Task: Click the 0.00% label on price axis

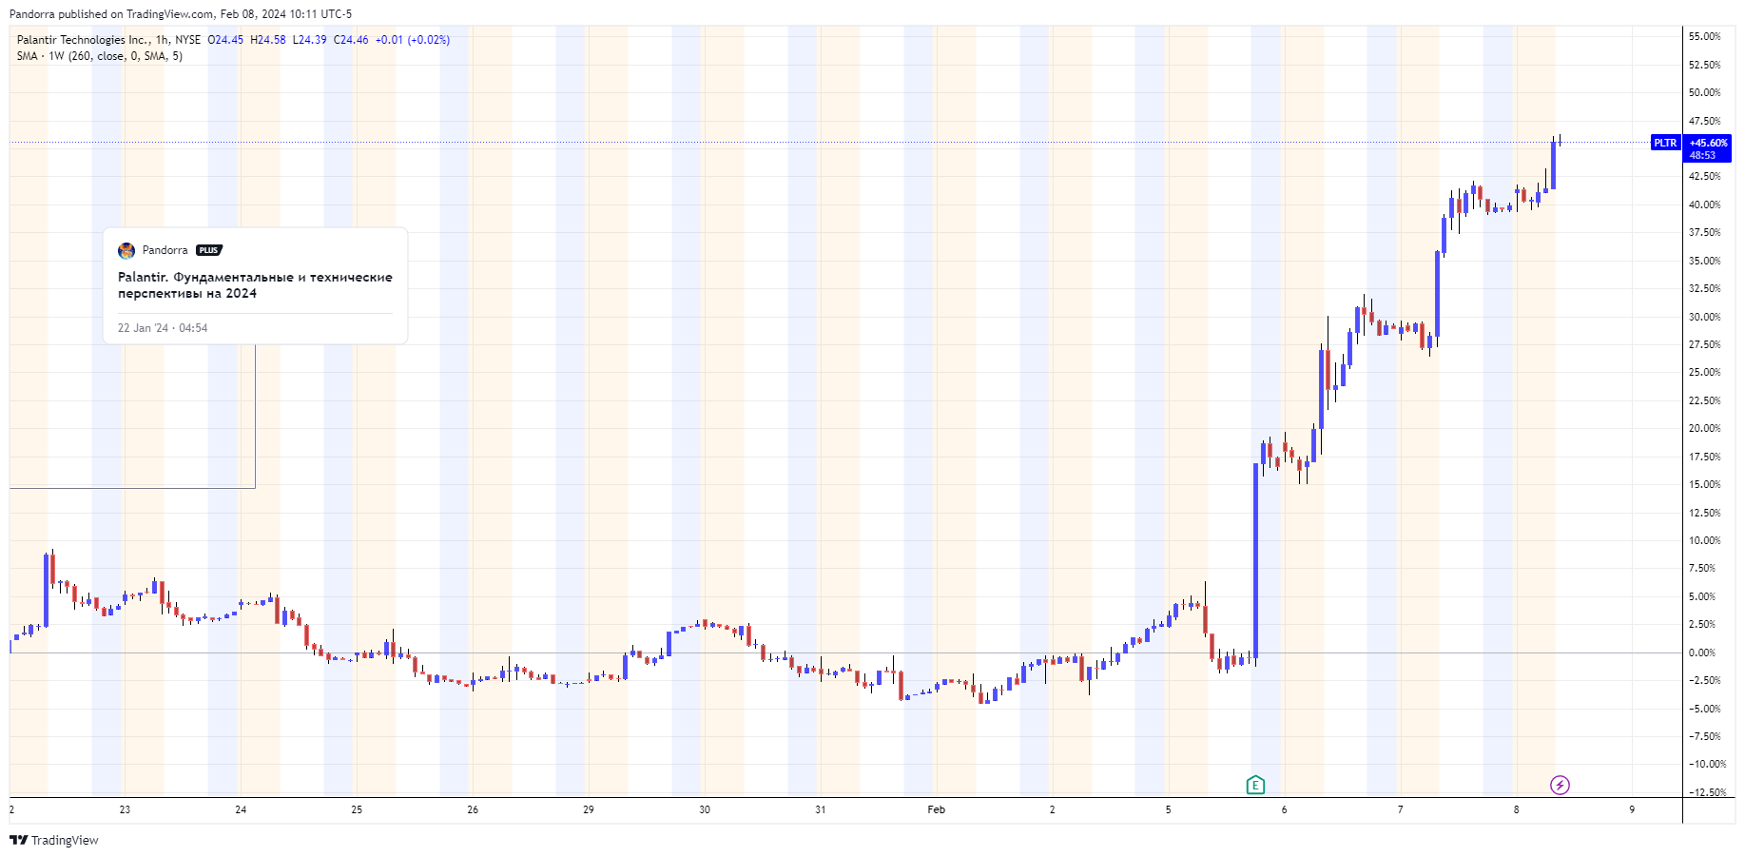Action: (x=1702, y=652)
